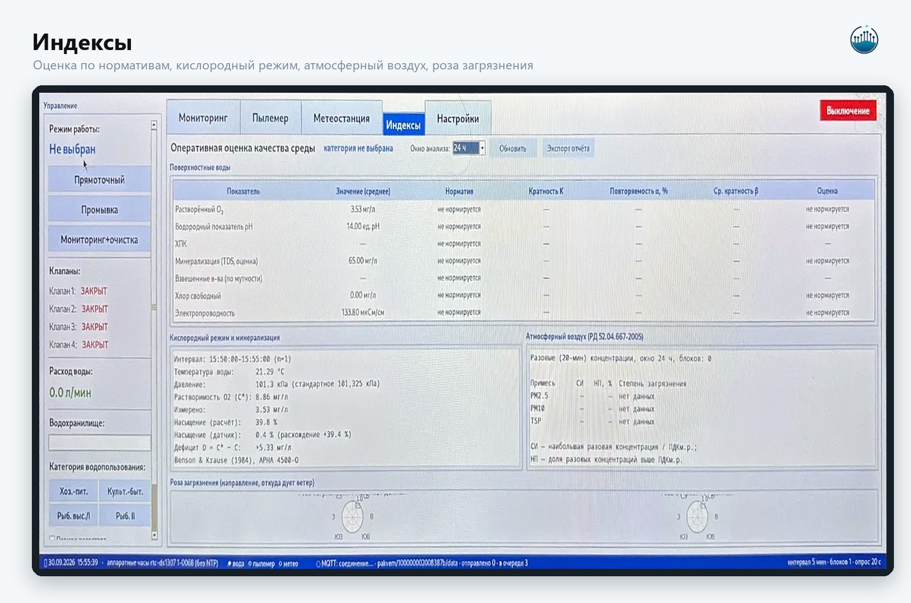Click the Растворённый O2 table row label
Image resolution: width=911 pixels, height=603 pixels.
coord(199,209)
